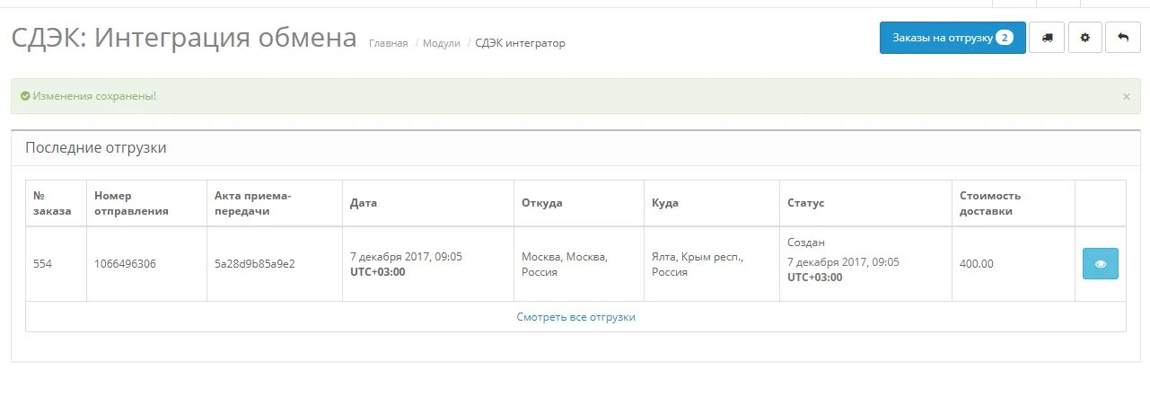Click origin 'Москва, Москва, Россия' cell

point(579,264)
